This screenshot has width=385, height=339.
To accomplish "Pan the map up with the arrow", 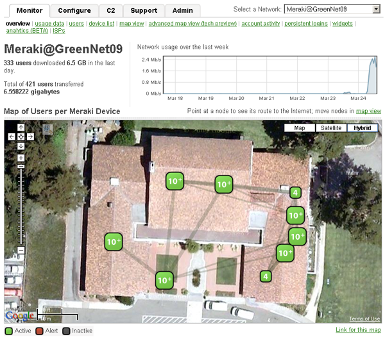I will click(21, 128).
